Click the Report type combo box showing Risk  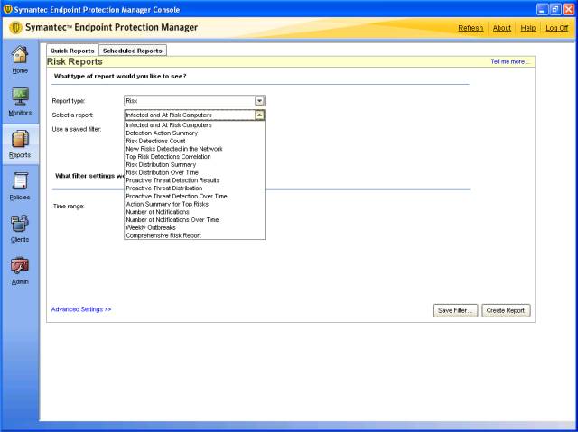coord(194,101)
